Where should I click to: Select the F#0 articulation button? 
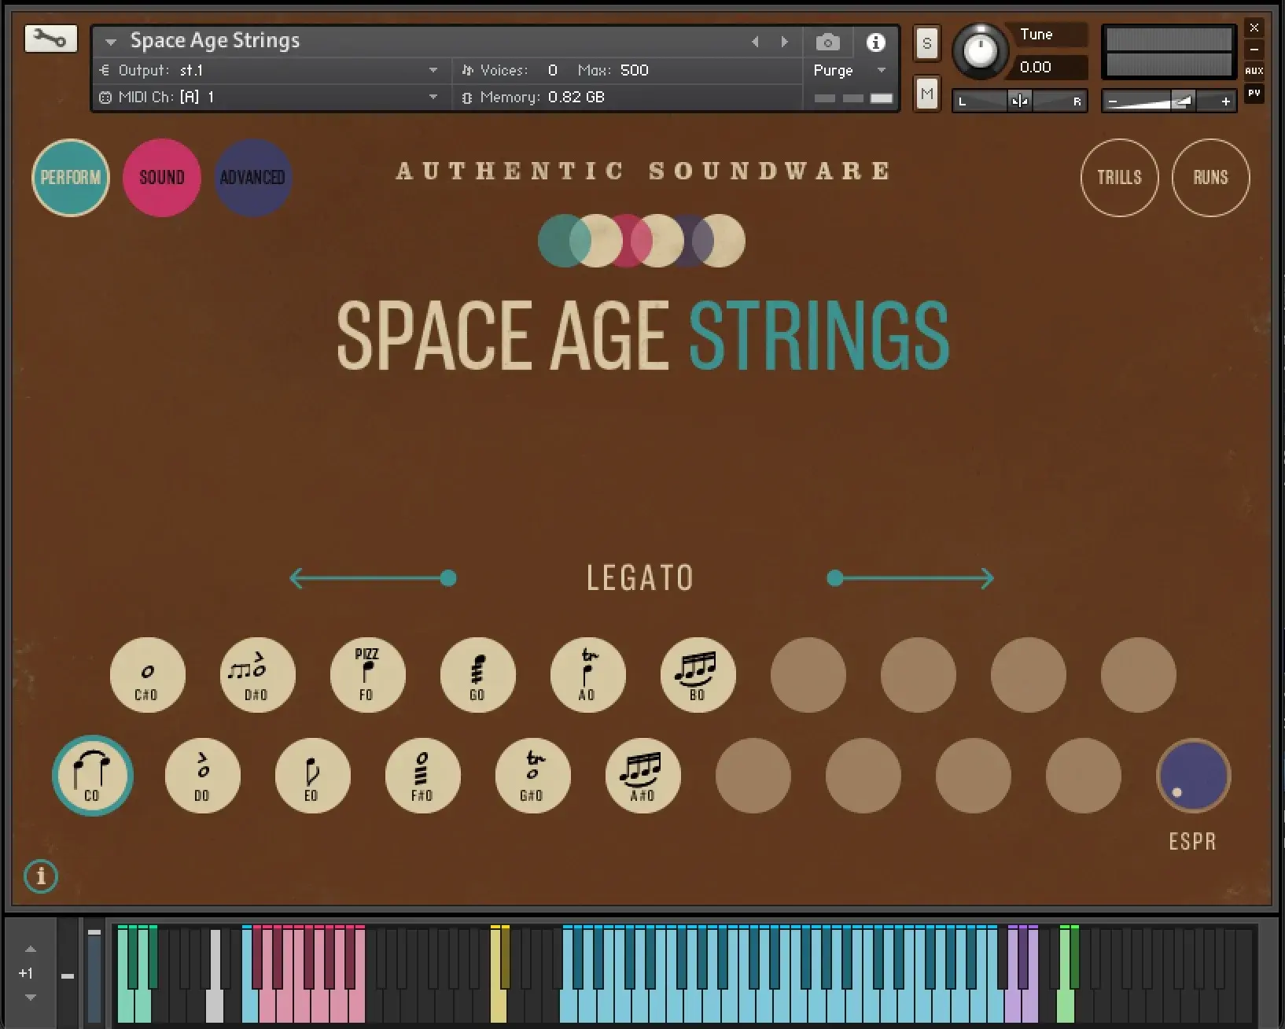(422, 776)
